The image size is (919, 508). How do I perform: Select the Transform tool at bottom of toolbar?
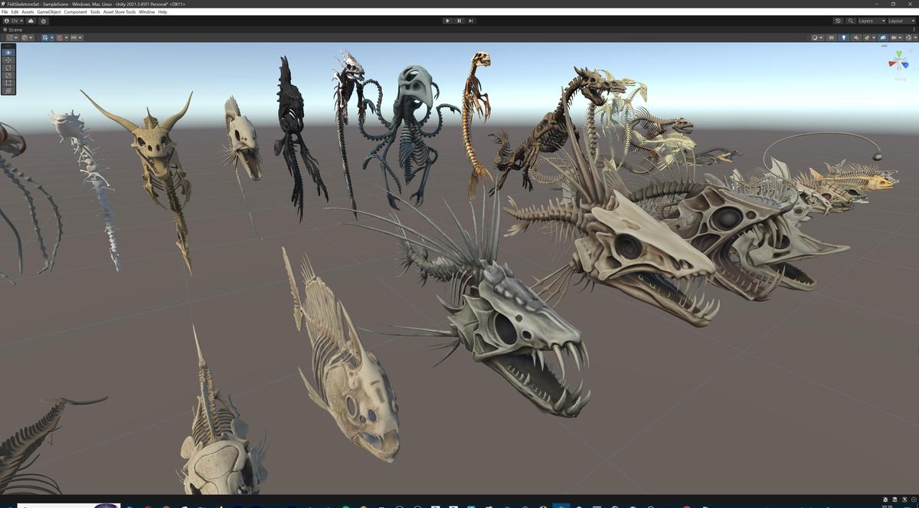coord(8,90)
